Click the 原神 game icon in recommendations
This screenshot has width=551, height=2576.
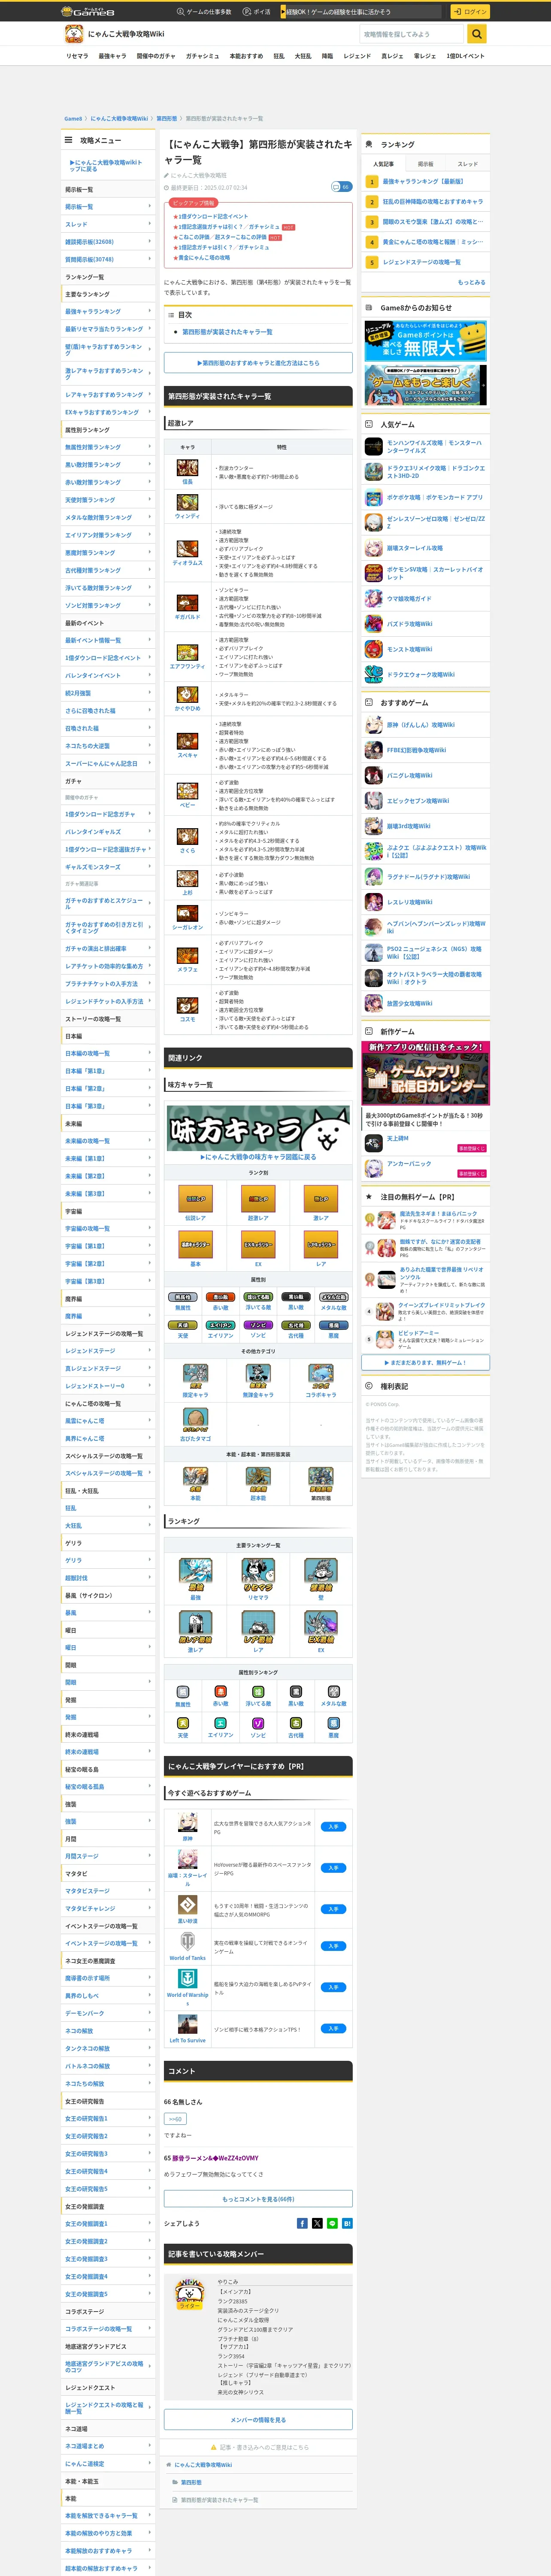pyautogui.click(x=187, y=1822)
